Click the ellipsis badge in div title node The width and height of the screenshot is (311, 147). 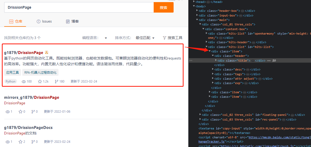(253, 61)
